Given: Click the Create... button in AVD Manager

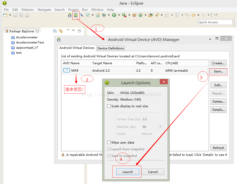Looking at the screenshot, I should pyautogui.click(x=219, y=63).
